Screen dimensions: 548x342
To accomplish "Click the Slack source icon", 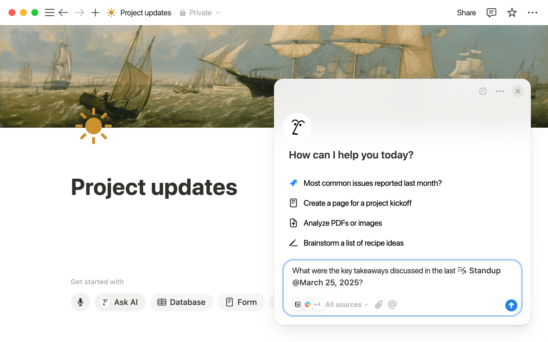I will (x=307, y=304).
